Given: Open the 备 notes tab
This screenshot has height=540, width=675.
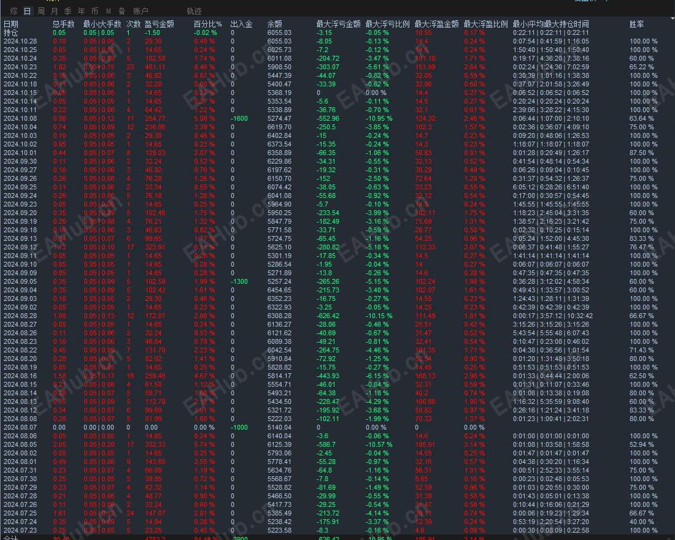Looking at the screenshot, I should pos(122,11).
